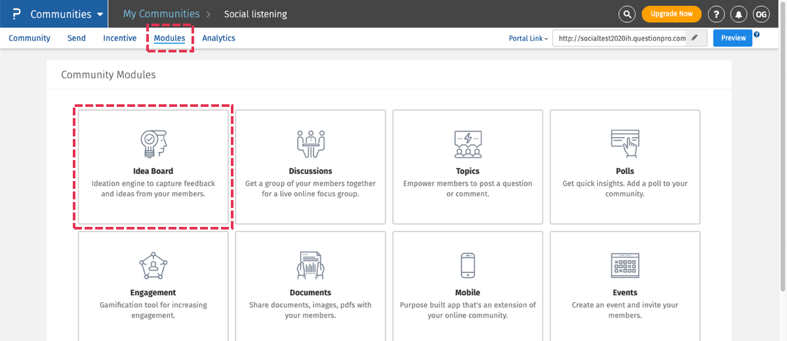
Task: Edit portal URL with pencil icon
Action: (x=695, y=38)
